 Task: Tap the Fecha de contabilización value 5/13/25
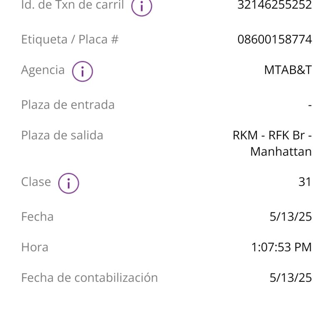(x=291, y=278)
